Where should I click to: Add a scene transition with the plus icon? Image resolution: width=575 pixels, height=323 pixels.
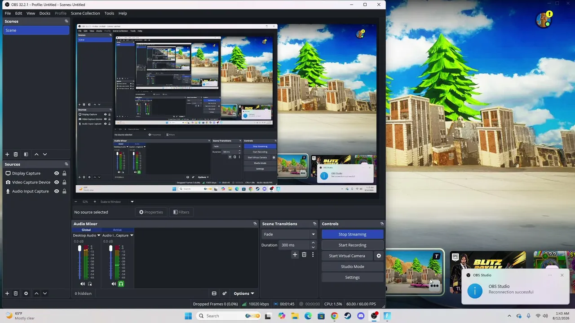(295, 254)
